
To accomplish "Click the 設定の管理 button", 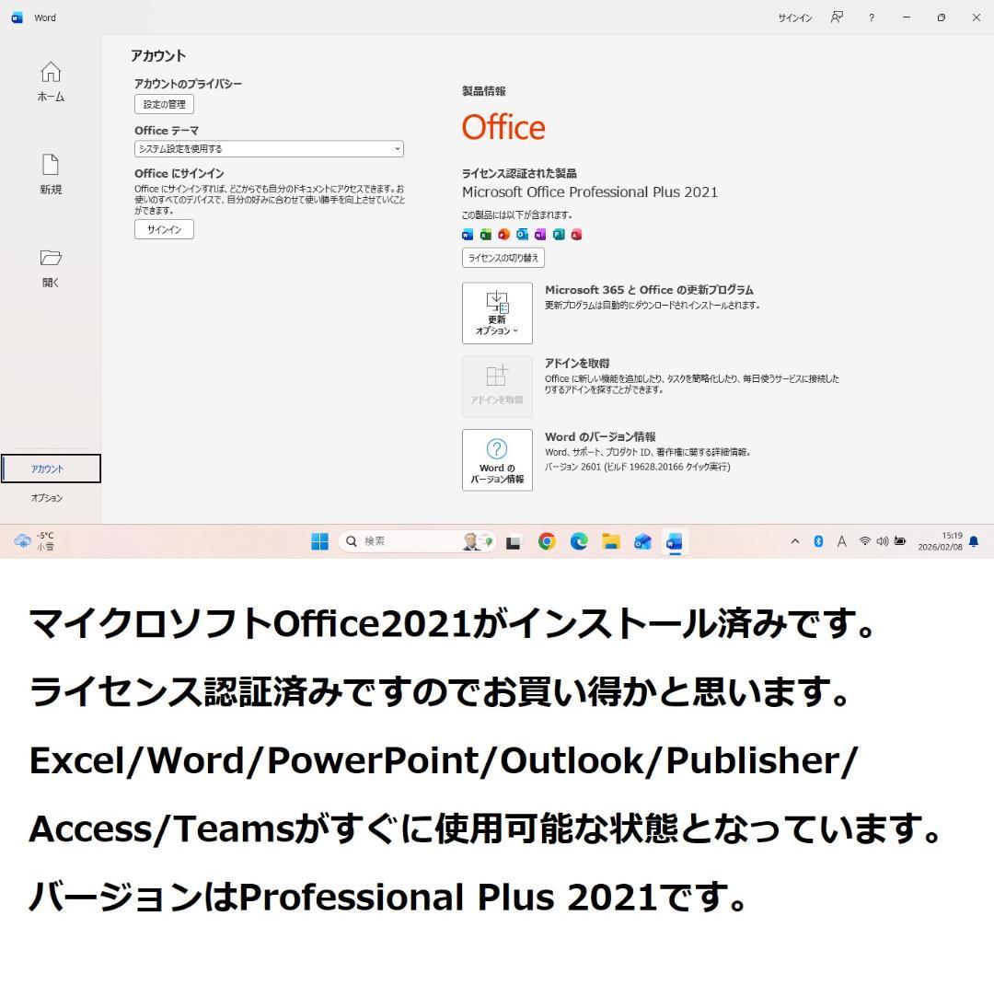I will (164, 104).
